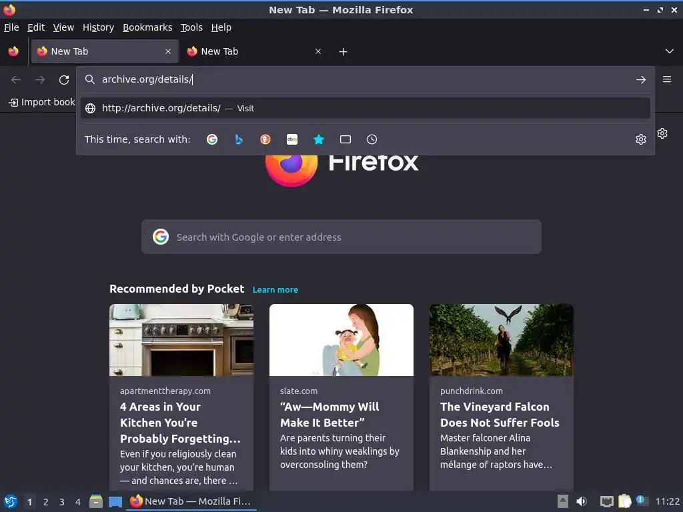Open the Firefox application hamburger menu
Screen dimensions: 683x512
(x=667, y=79)
